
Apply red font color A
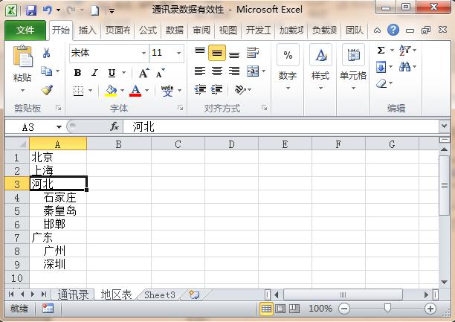click(135, 90)
